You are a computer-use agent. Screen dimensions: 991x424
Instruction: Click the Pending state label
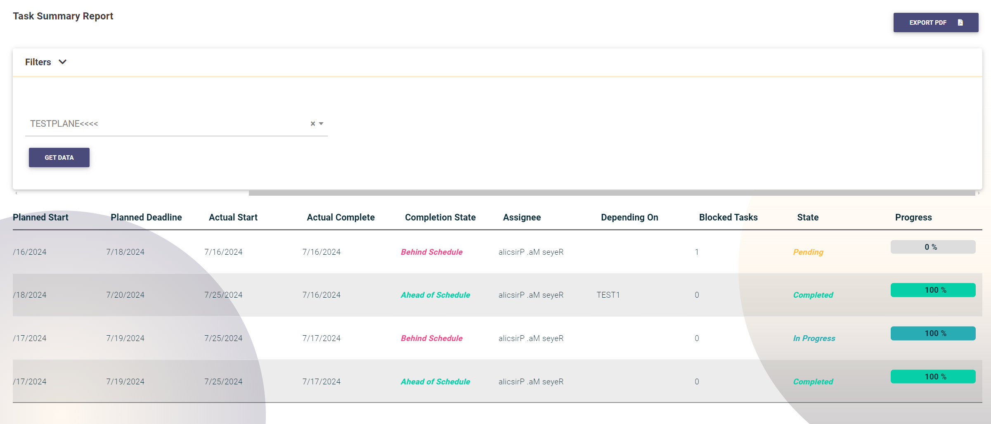(808, 252)
